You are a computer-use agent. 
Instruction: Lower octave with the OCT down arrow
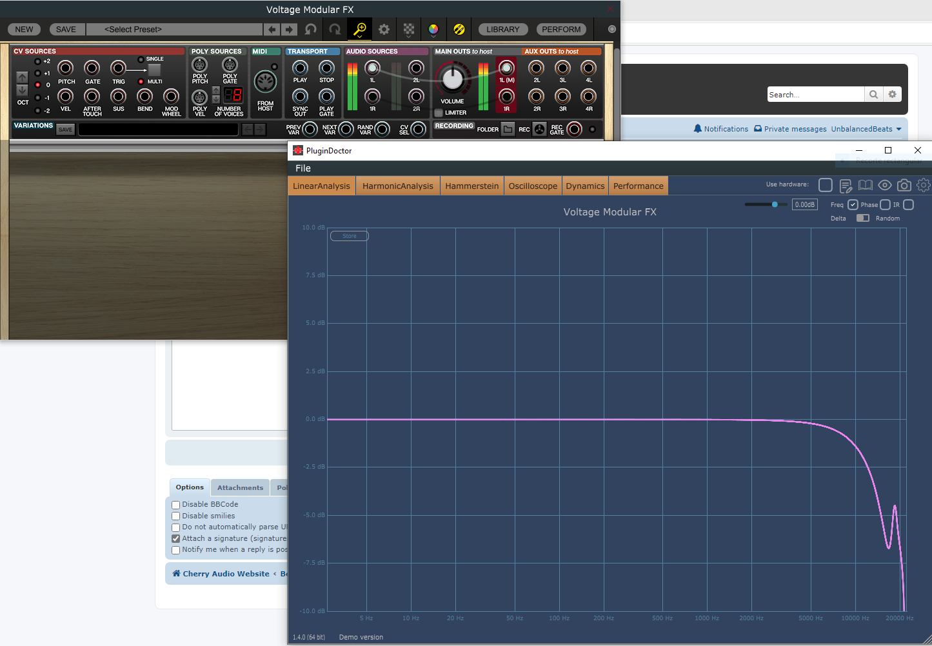coord(22,90)
